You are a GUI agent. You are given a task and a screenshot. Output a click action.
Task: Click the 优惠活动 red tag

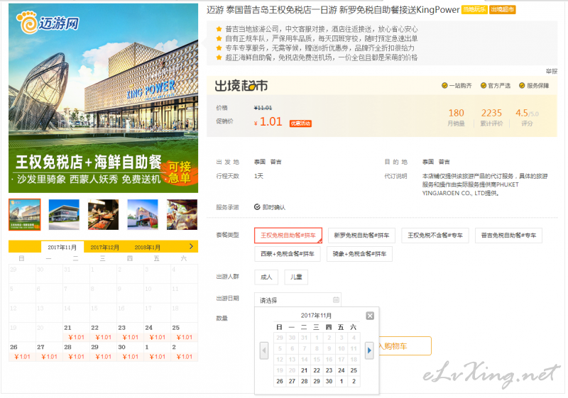[x=300, y=123]
